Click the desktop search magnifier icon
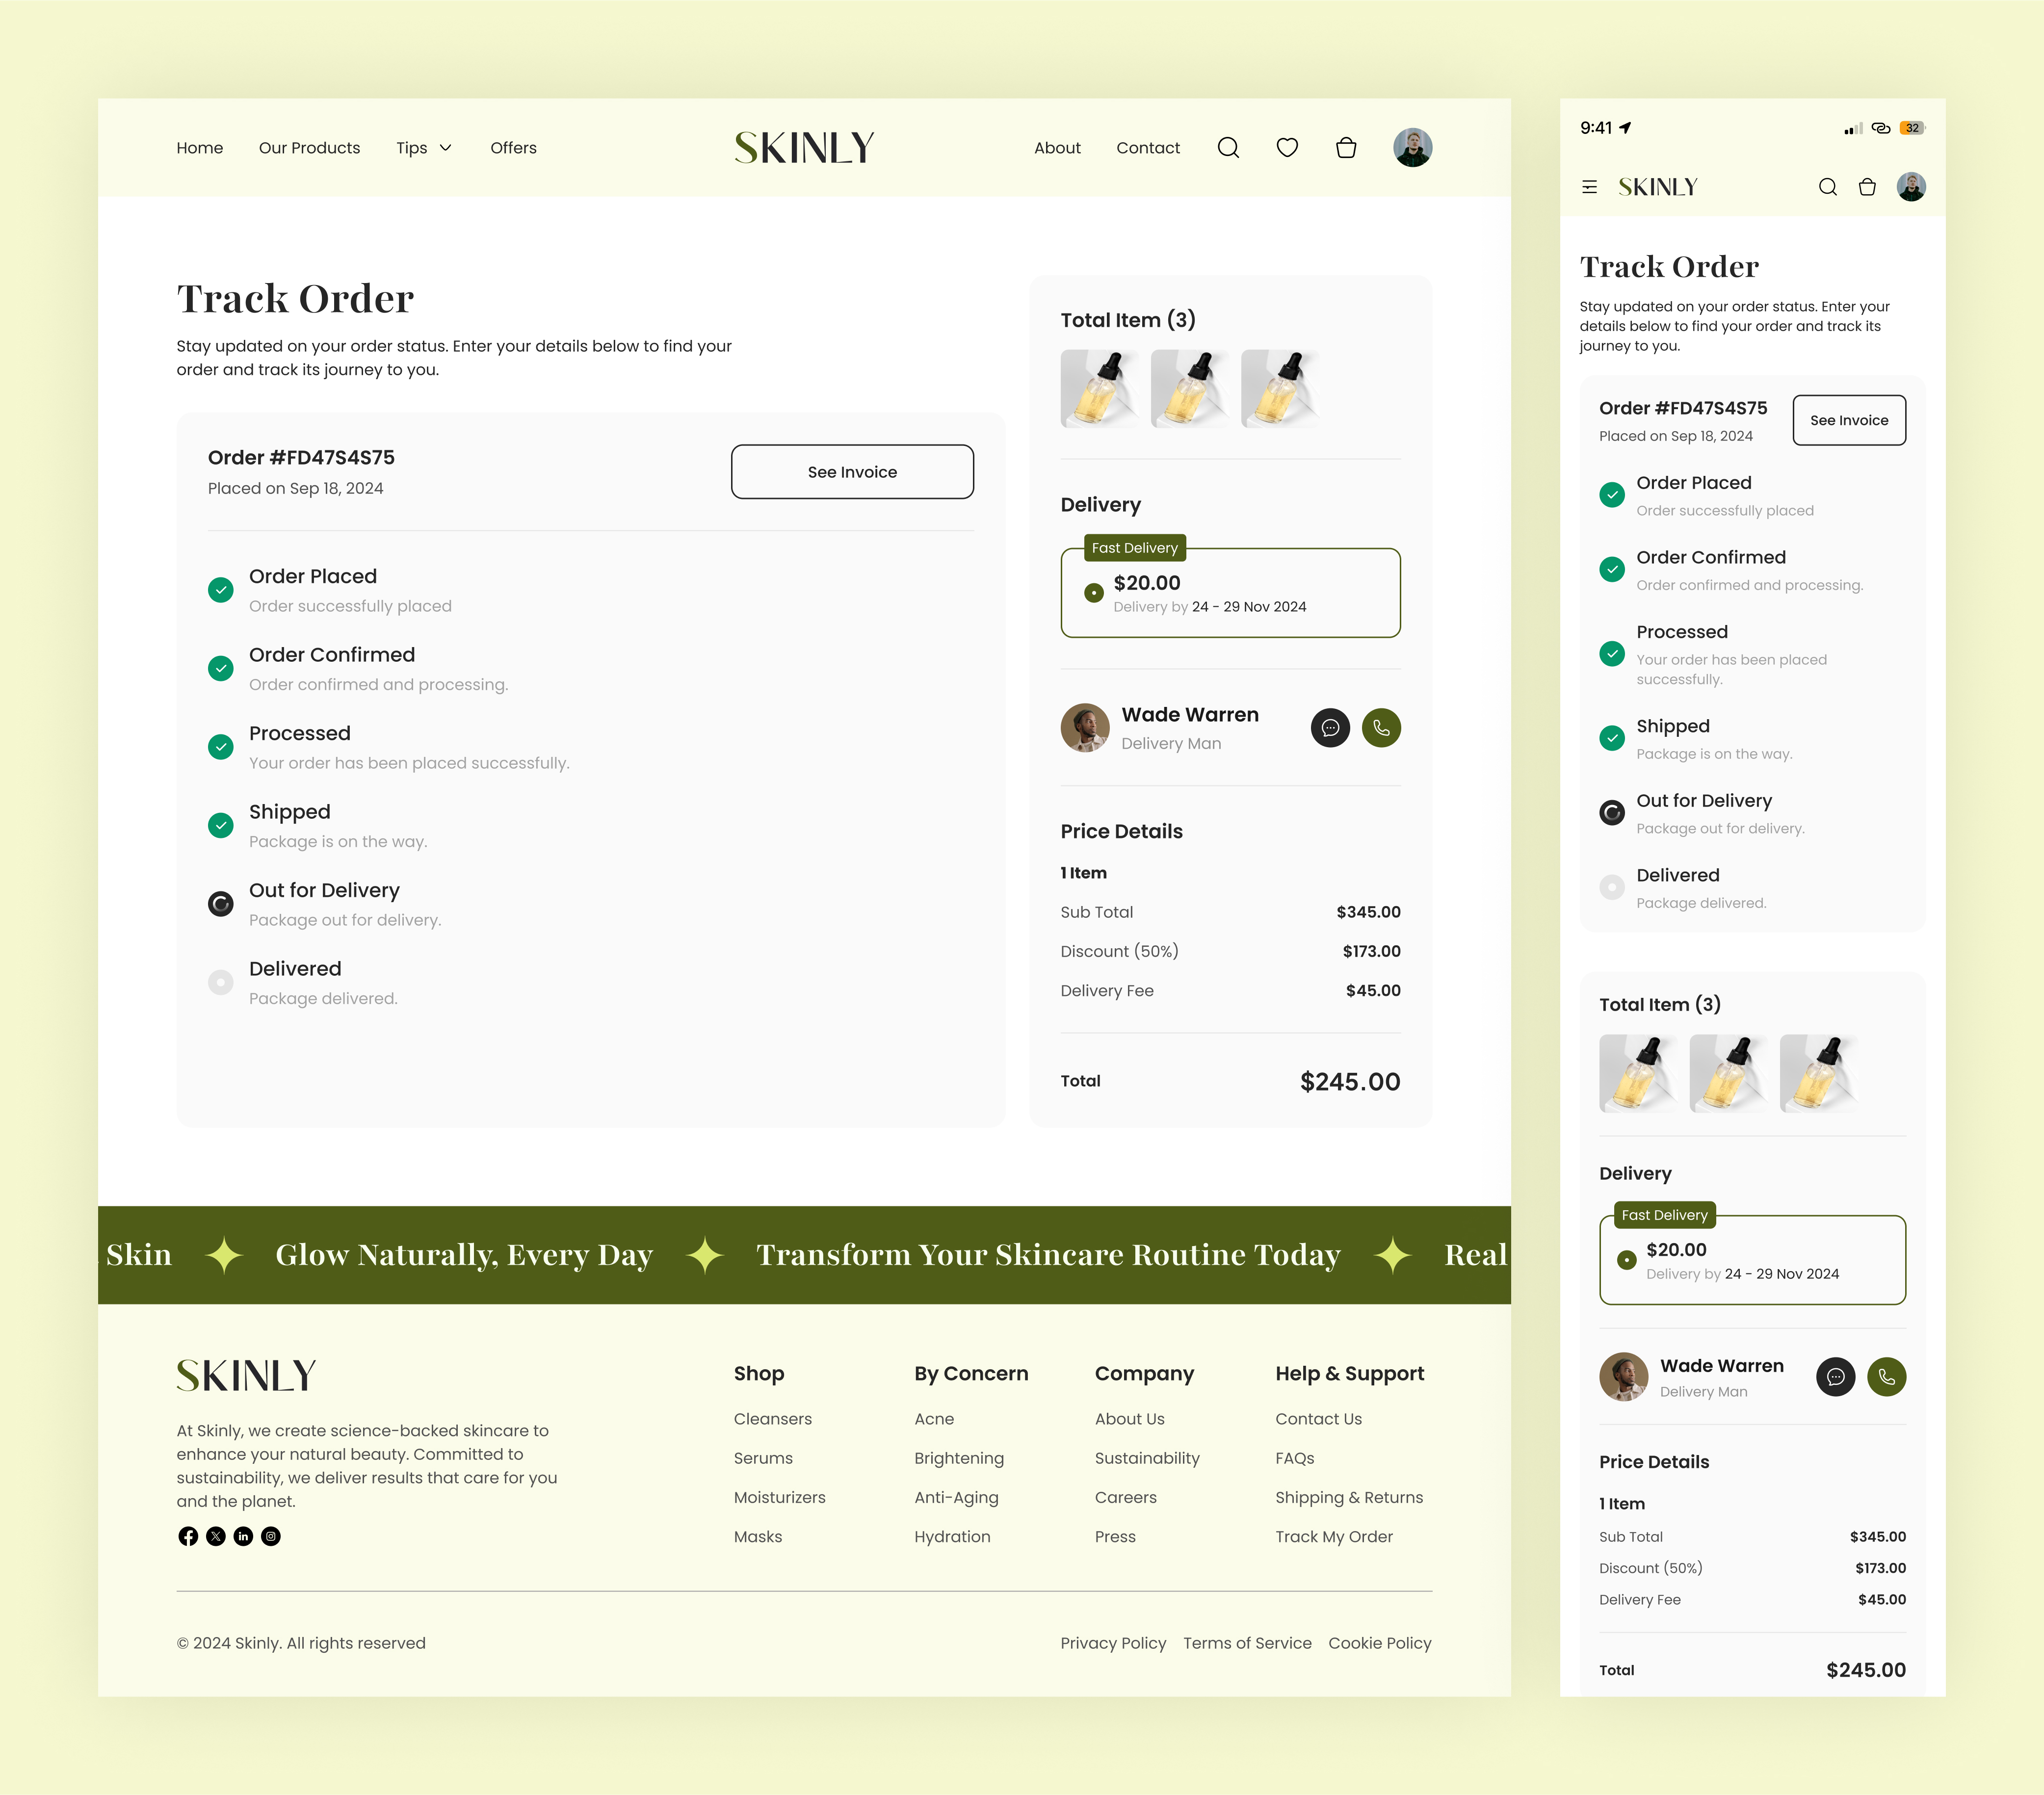This screenshot has width=2044, height=1795. pos(1228,148)
